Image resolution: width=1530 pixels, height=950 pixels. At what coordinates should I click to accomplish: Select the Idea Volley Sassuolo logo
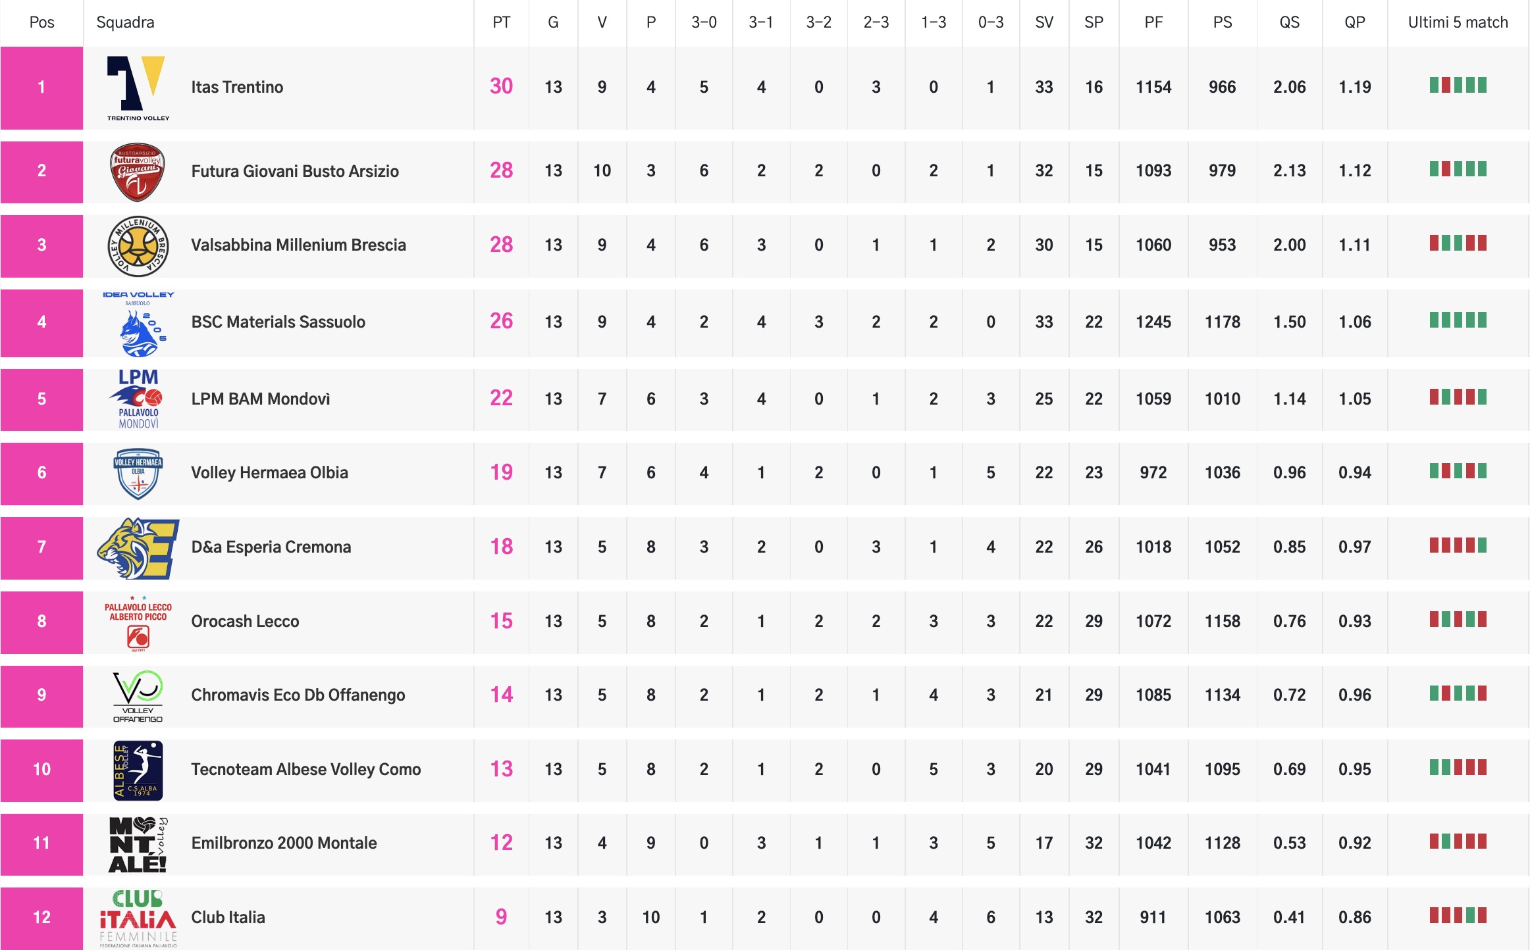point(138,323)
